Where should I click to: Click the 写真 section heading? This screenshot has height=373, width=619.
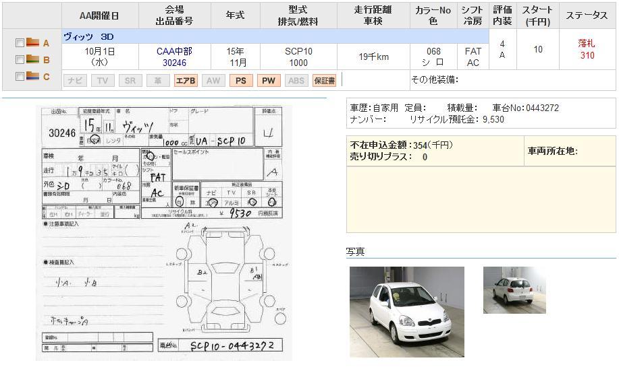coord(355,251)
